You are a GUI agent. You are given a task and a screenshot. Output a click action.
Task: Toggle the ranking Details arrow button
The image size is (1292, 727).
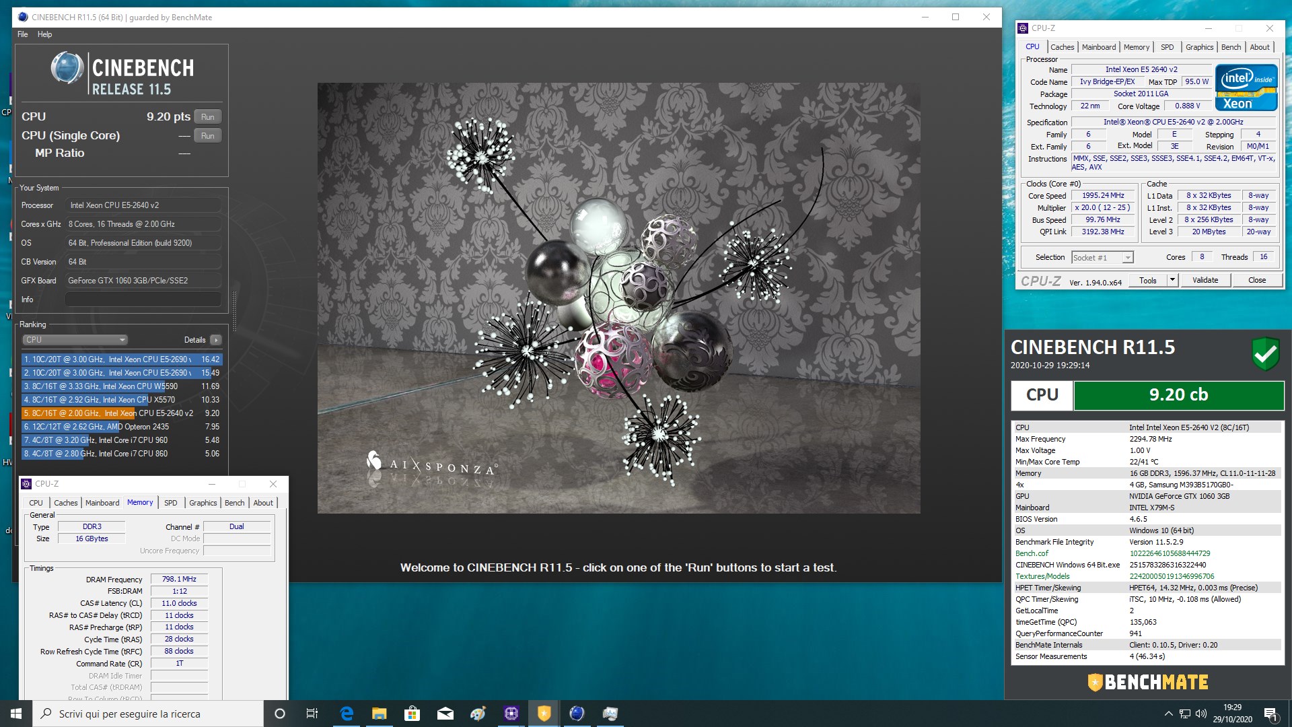tap(216, 340)
